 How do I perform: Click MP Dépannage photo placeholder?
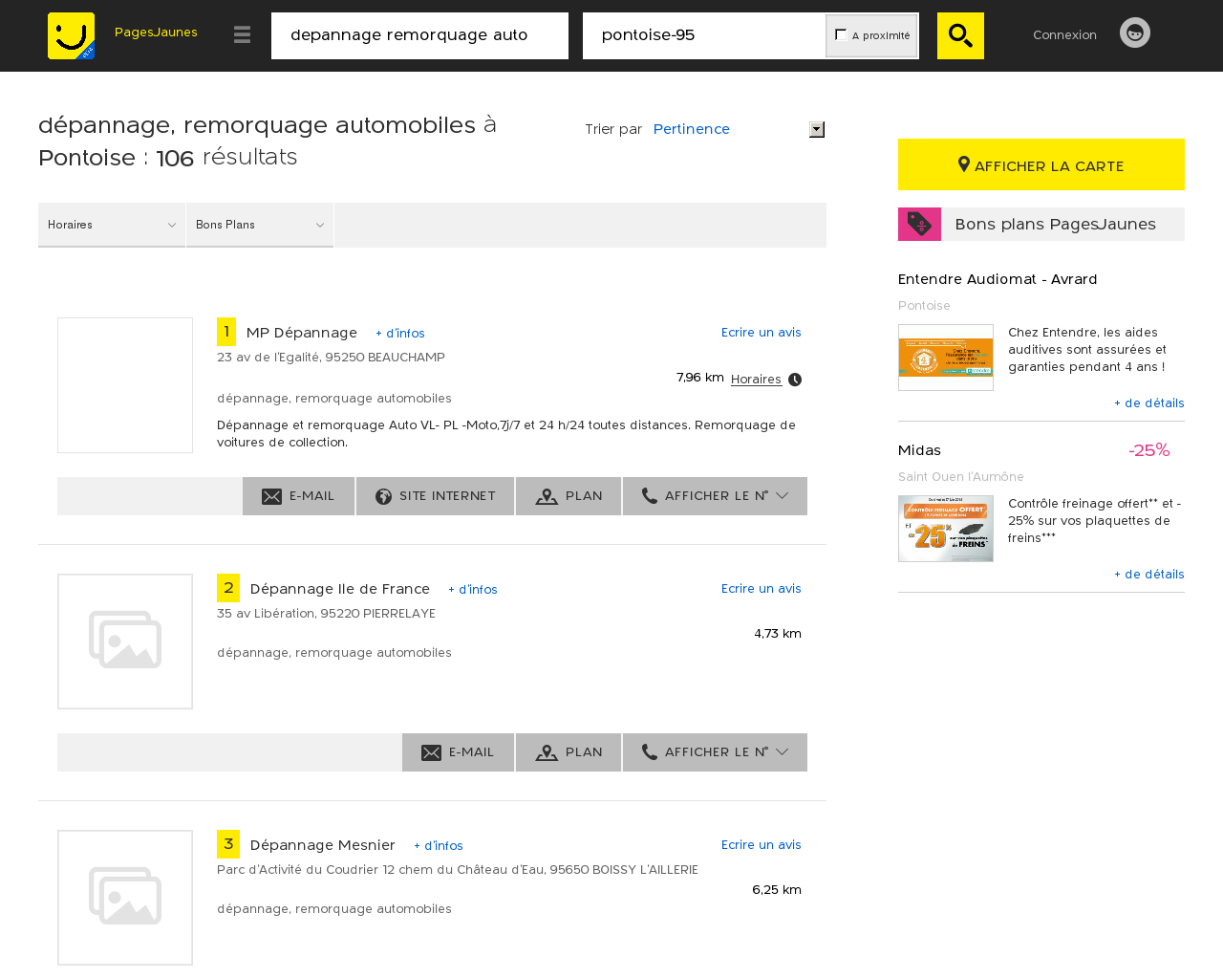point(125,385)
